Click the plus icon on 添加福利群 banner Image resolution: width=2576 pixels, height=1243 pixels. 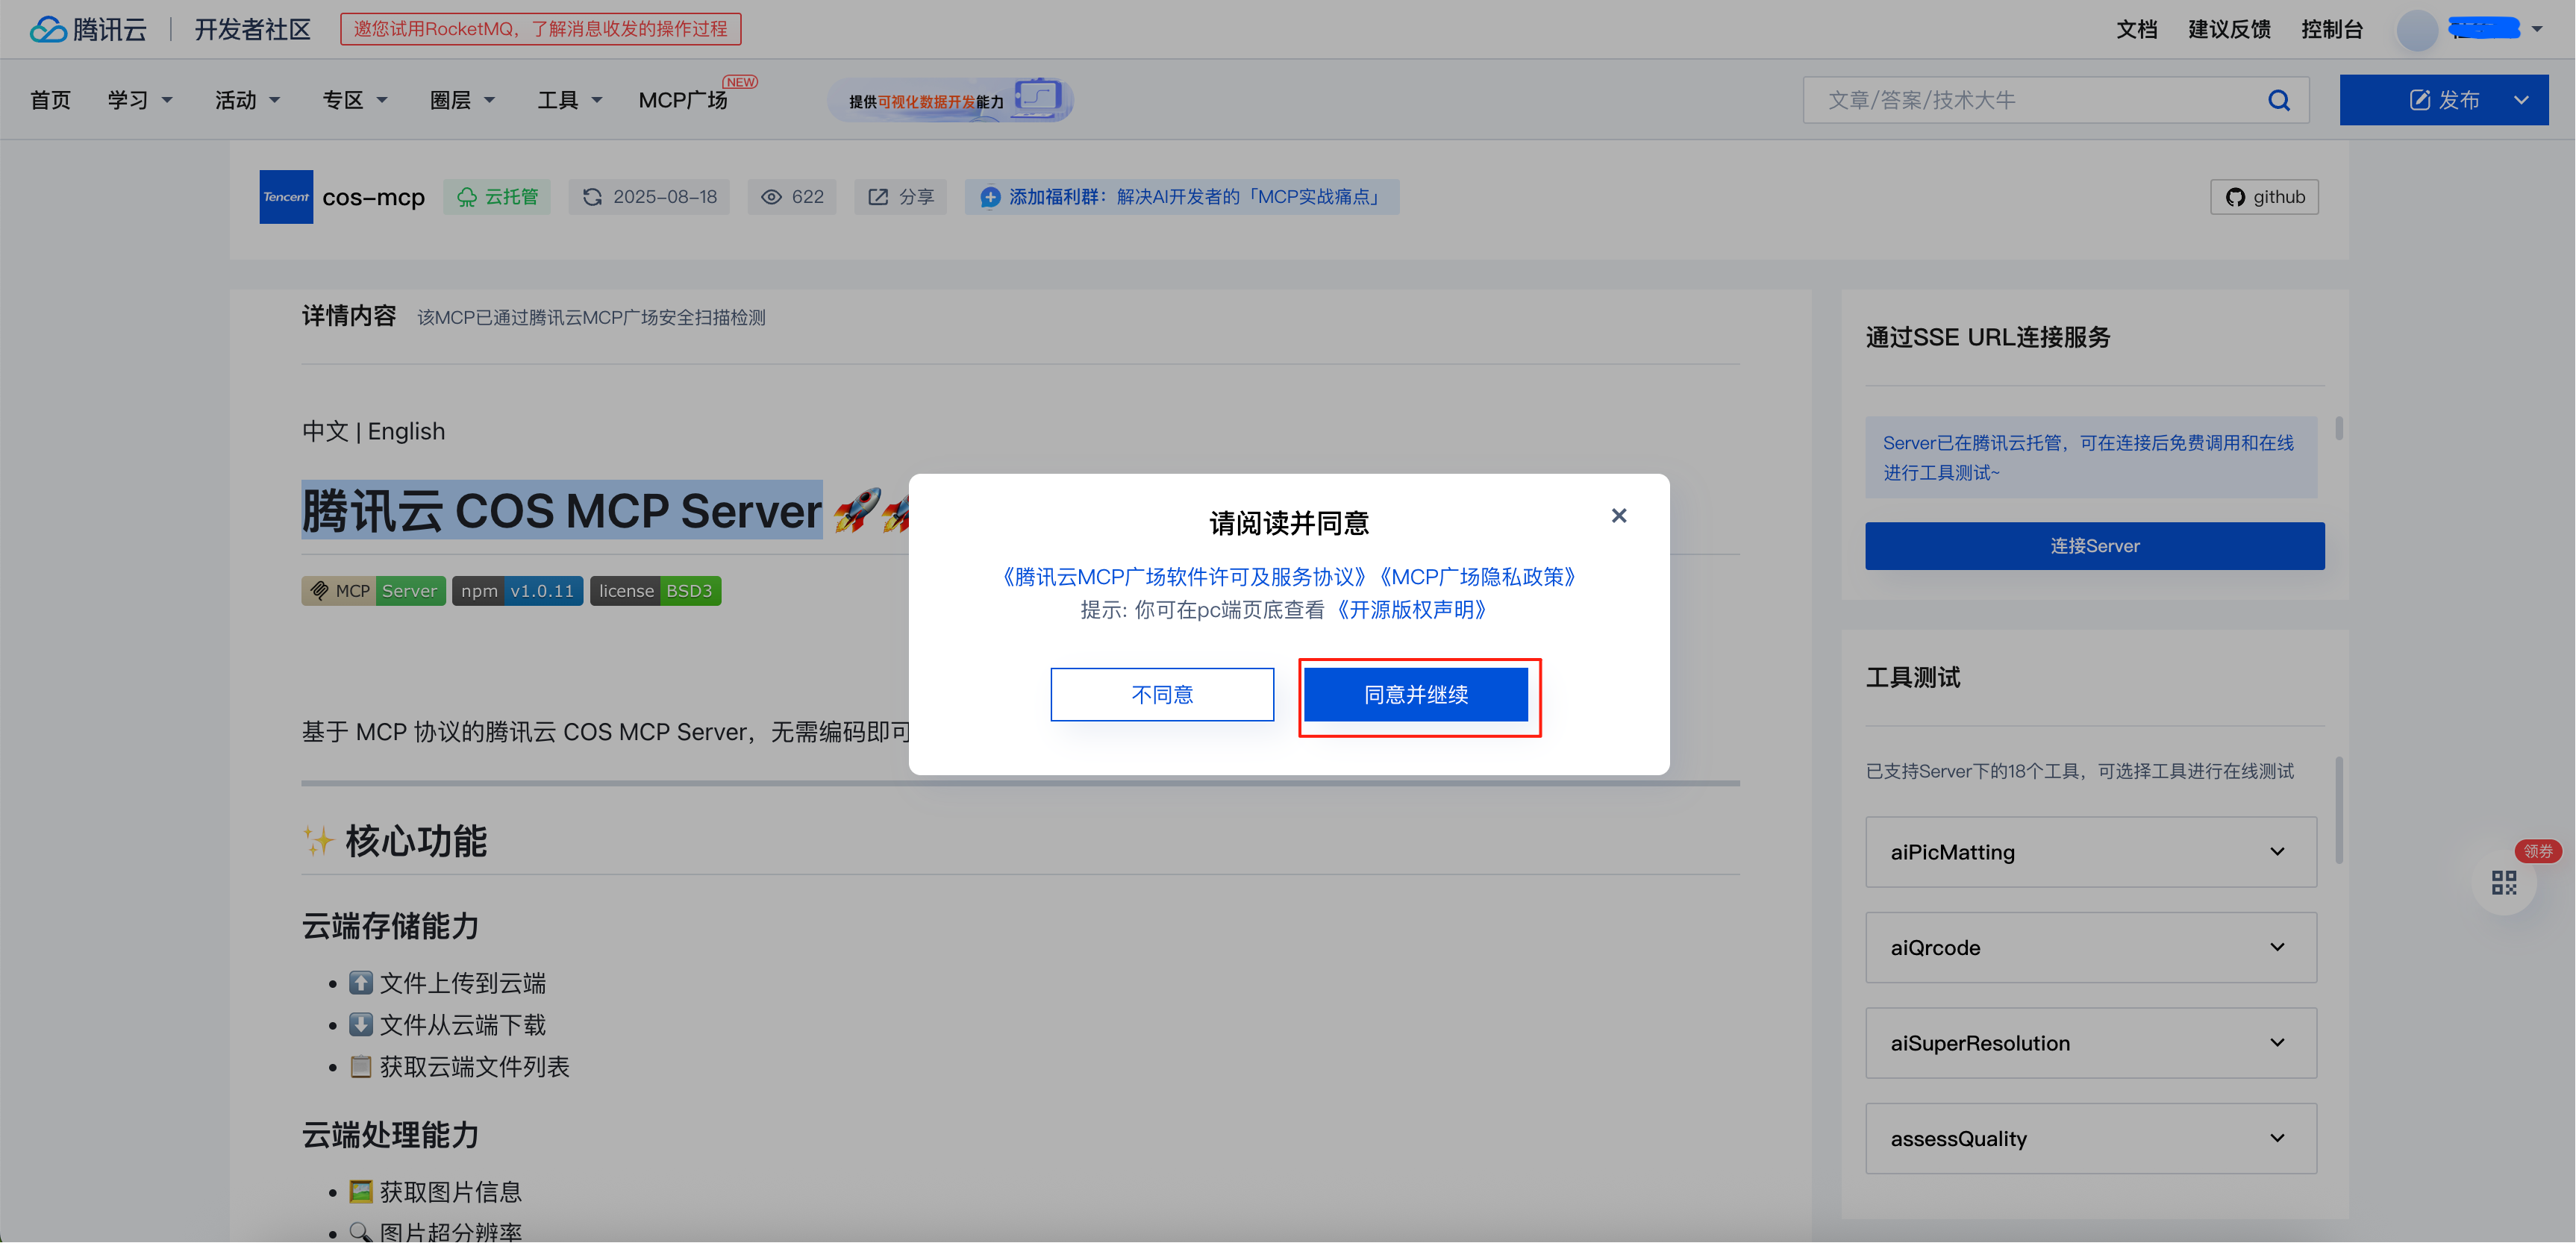tap(990, 197)
